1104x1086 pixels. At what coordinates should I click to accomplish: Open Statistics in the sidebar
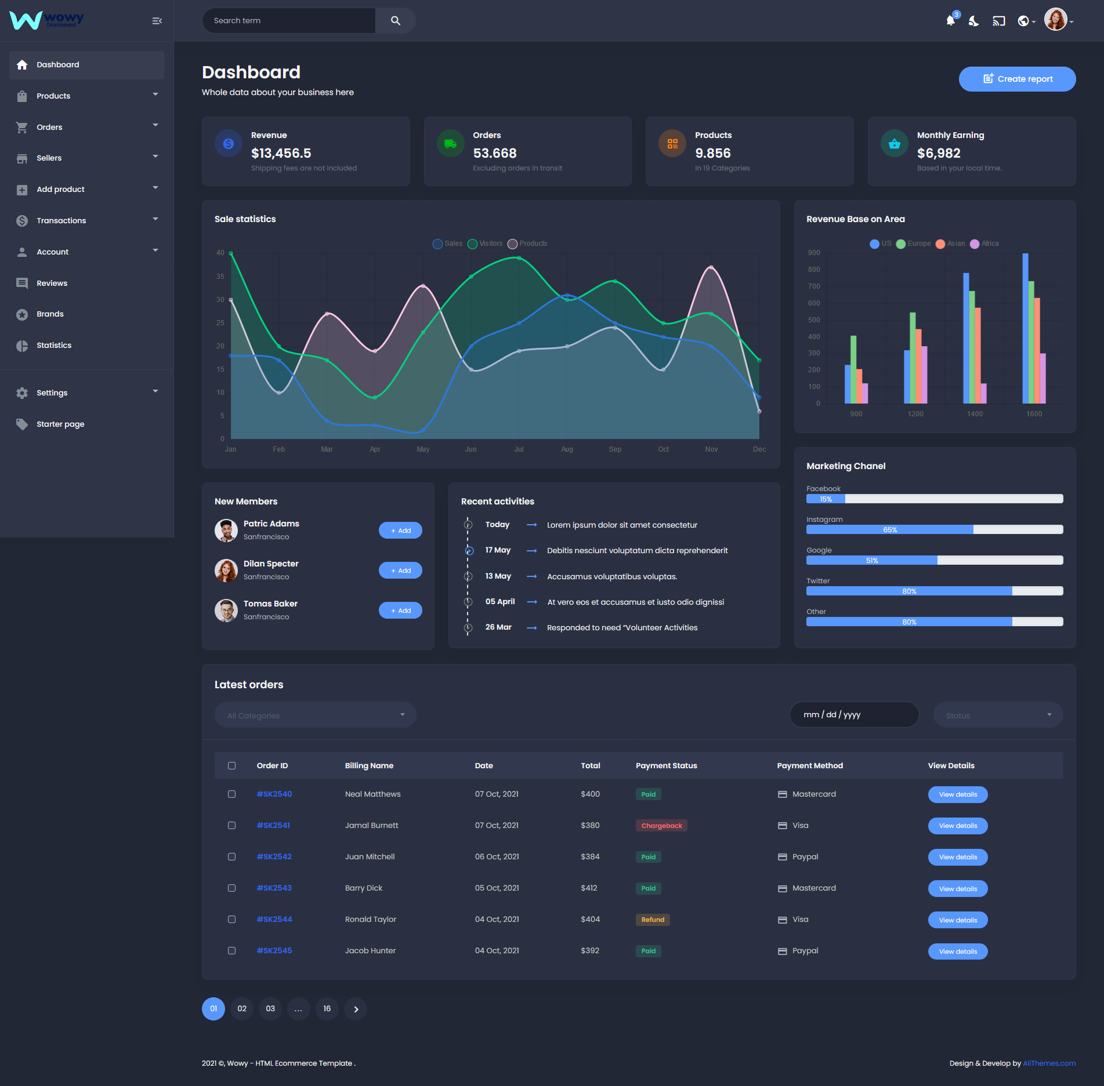54,346
